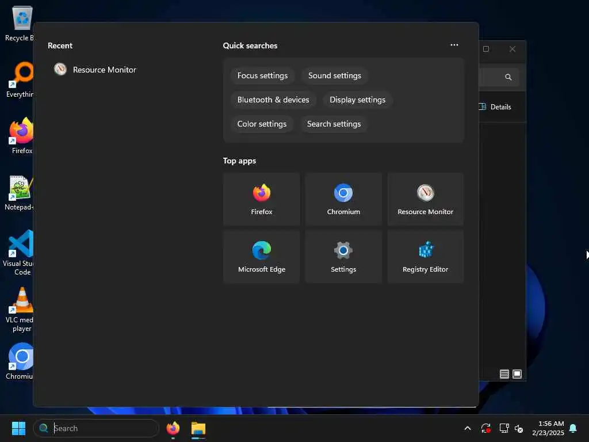Open Bluetooth & devices quick search

click(x=273, y=100)
